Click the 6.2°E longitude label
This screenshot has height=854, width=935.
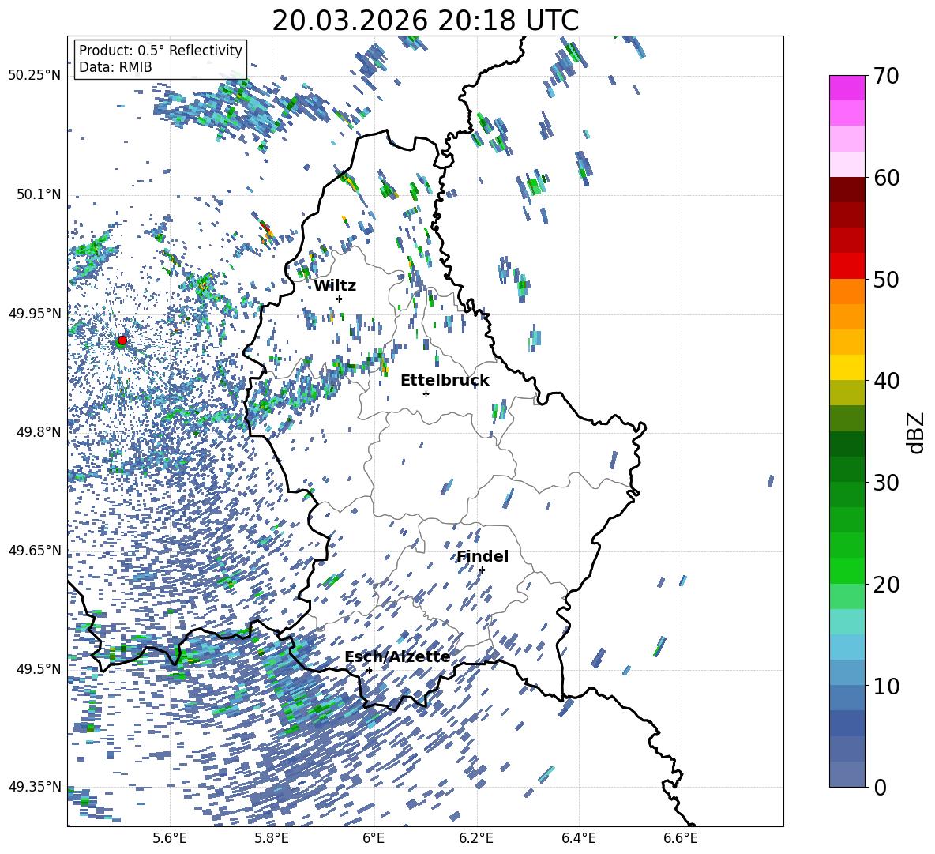pyautogui.click(x=476, y=838)
